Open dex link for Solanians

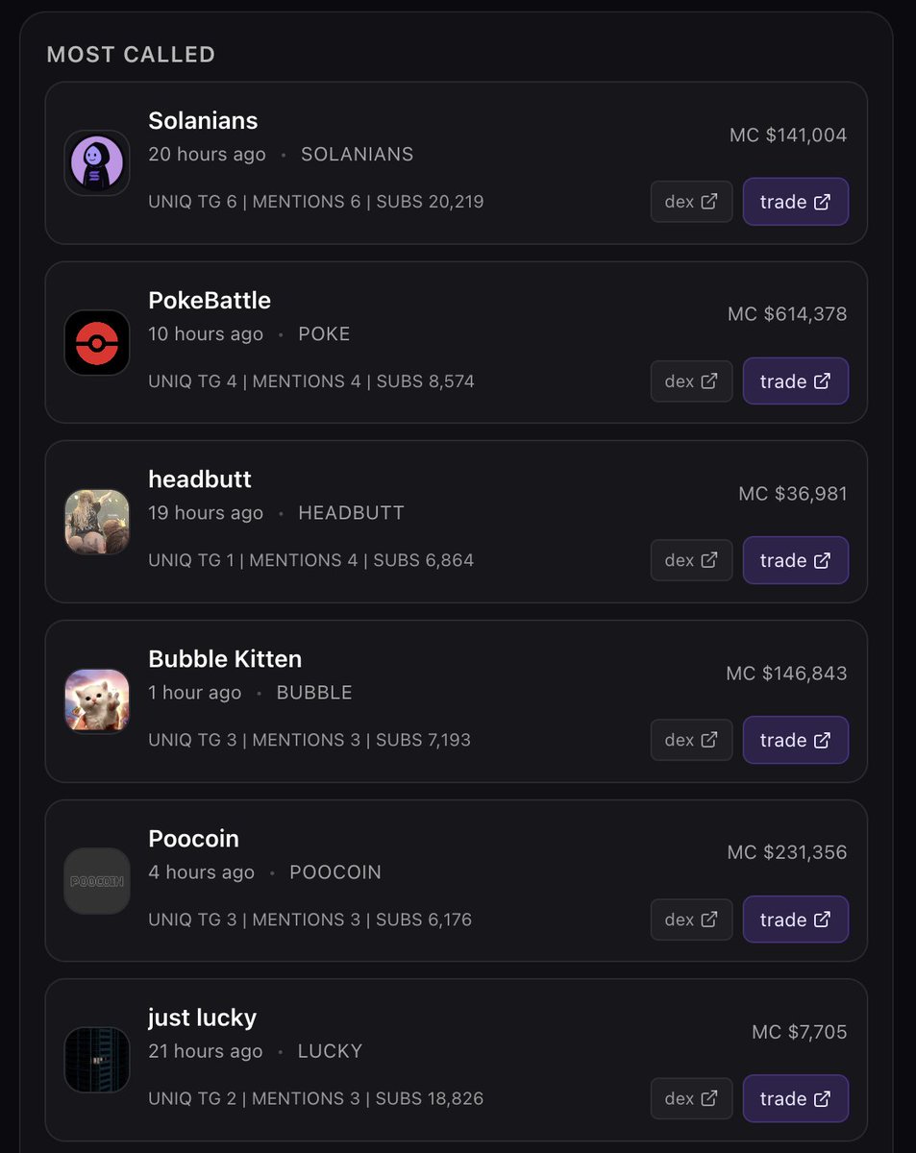coord(691,202)
